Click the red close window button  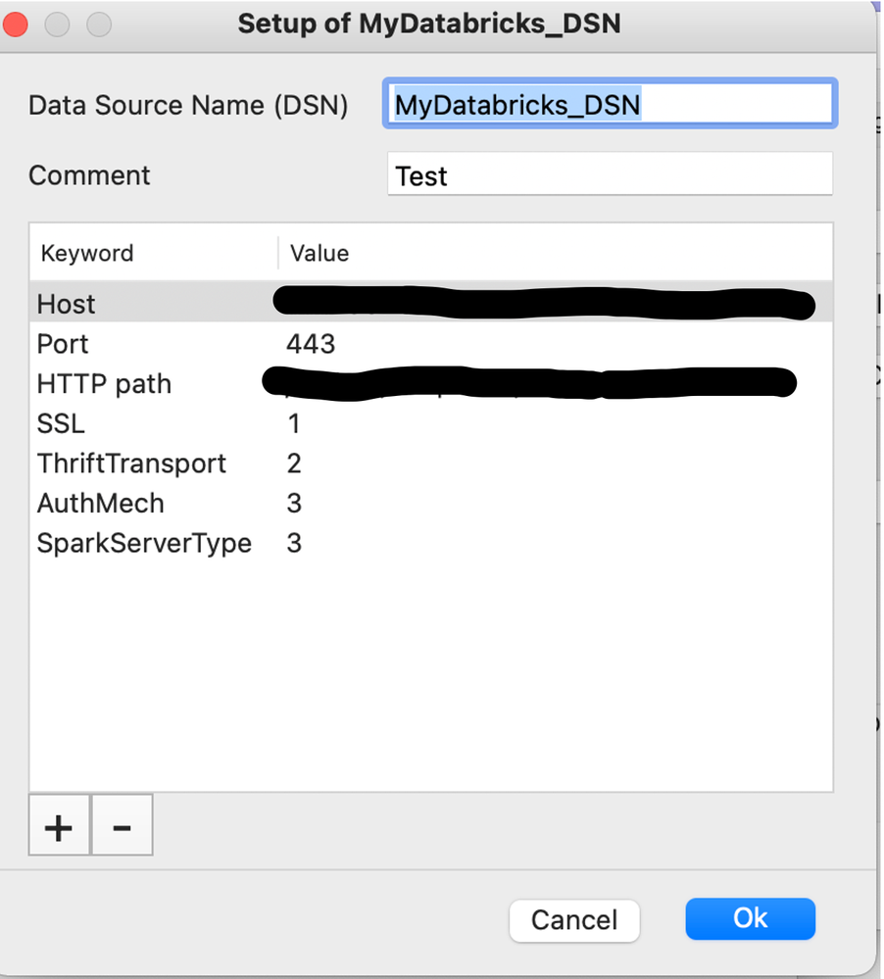[16, 24]
